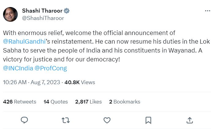Open the @ProfCong mention link
Viewport: 211px width, 129px height.
point(51,68)
